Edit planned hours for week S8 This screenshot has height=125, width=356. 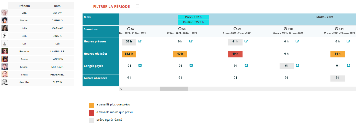191,41
